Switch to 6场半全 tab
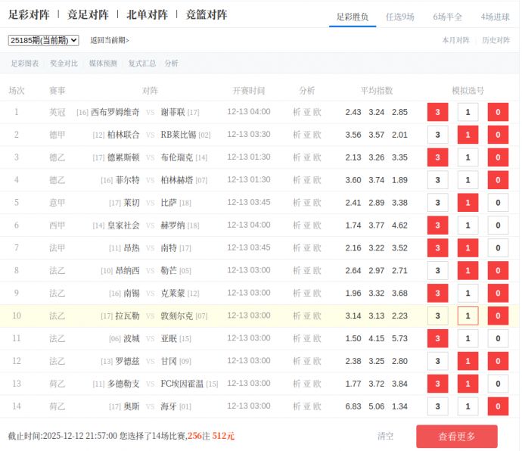 tap(448, 16)
